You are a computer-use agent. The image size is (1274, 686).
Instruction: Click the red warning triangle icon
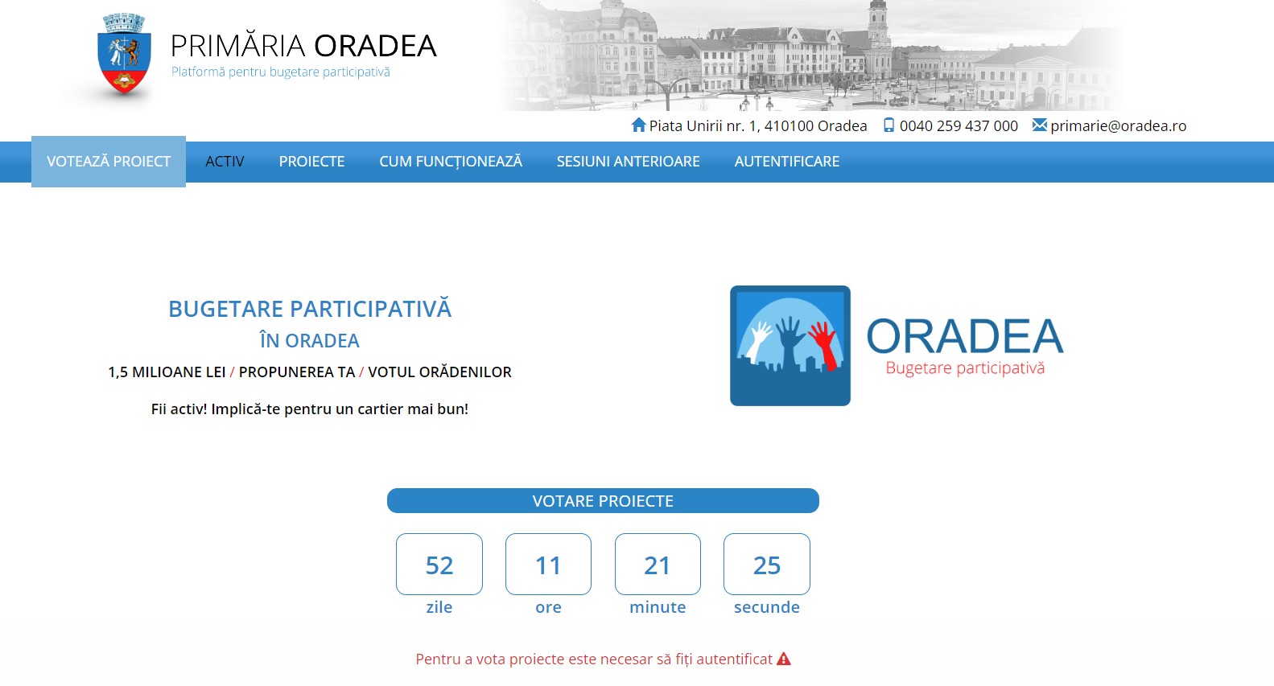pos(784,659)
